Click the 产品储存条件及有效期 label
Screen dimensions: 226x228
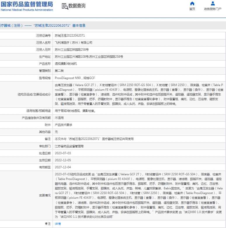[36, 118]
